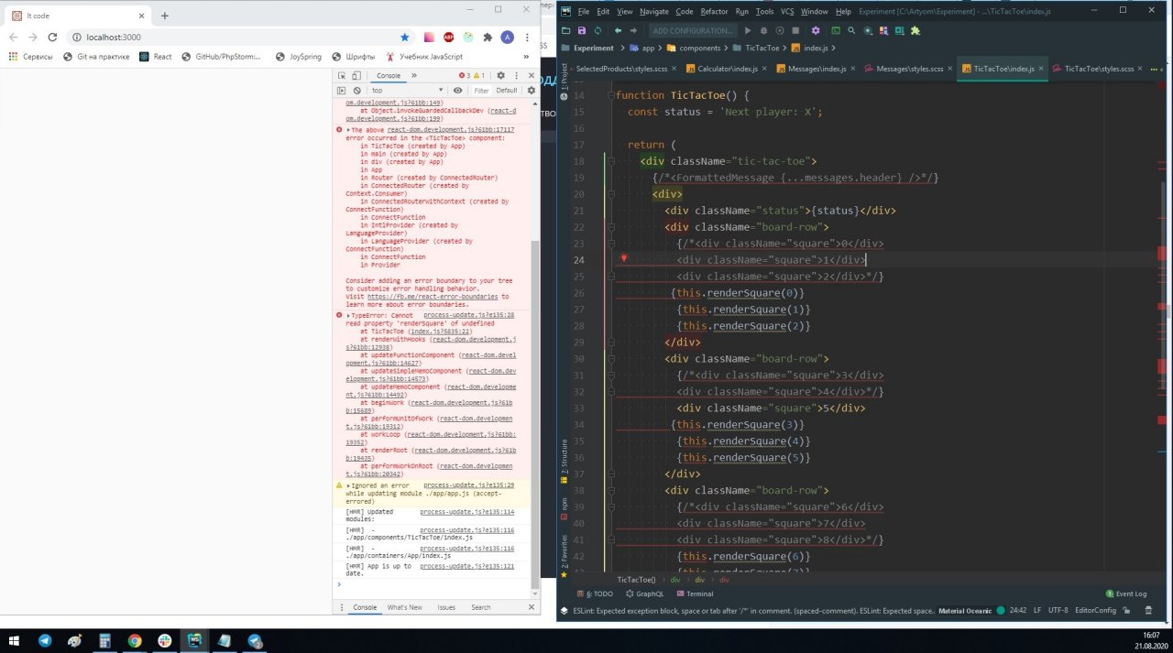Open the GraphQL tool window button

[643, 593]
